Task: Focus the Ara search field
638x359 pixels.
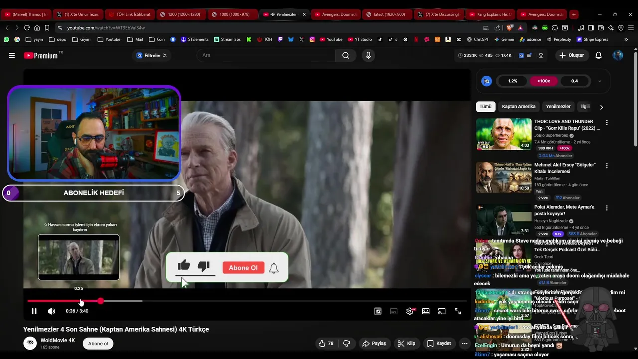Action: pyautogui.click(x=267, y=55)
